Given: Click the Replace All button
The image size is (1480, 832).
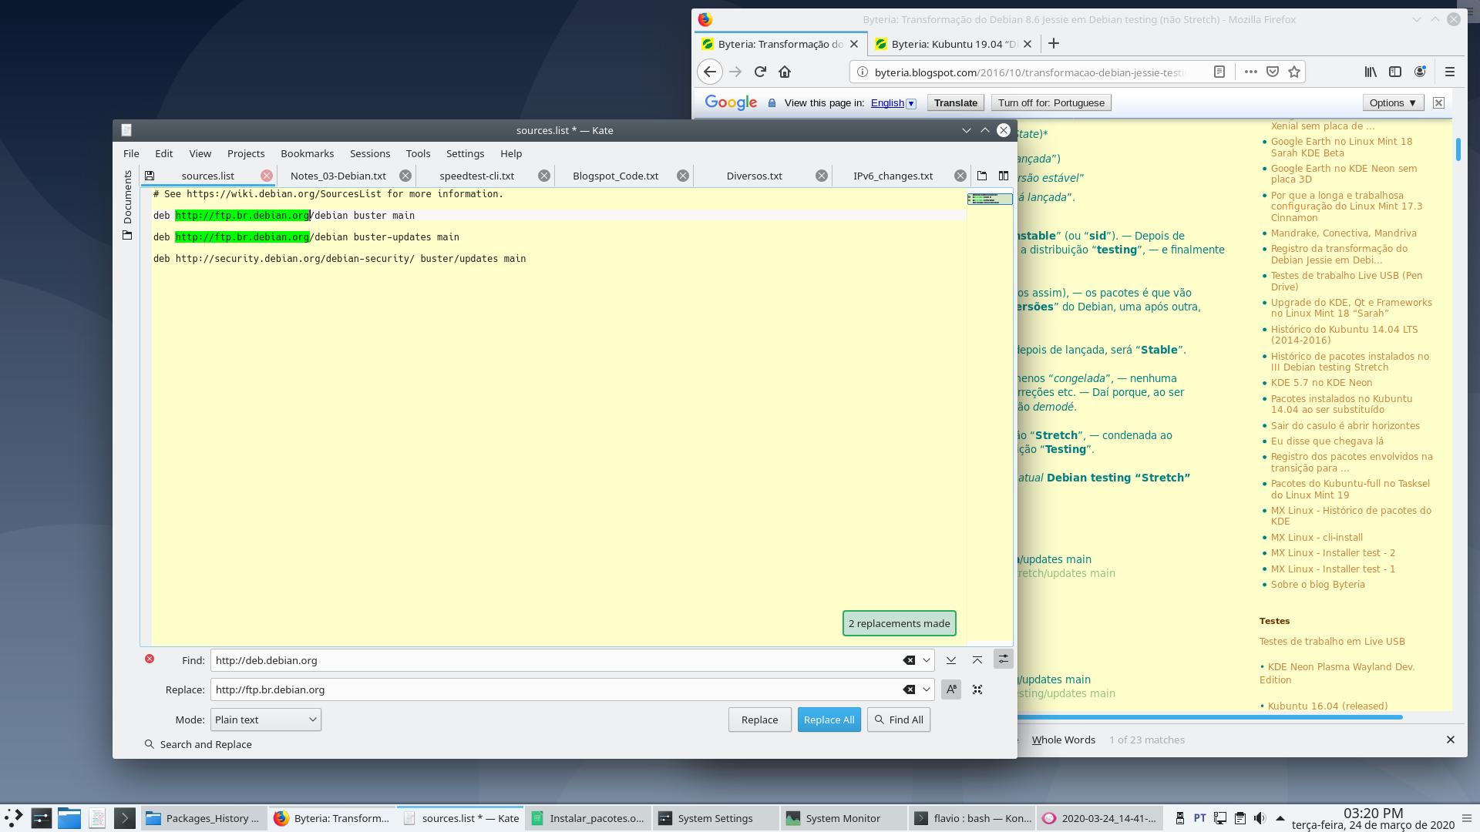Looking at the screenshot, I should [829, 720].
